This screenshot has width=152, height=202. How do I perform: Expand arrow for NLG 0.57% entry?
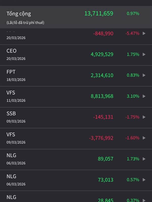[x=144, y=180]
